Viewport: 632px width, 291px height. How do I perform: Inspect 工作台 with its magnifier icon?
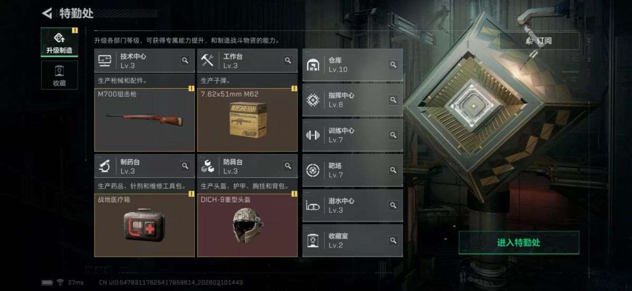click(x=288, y=61)
